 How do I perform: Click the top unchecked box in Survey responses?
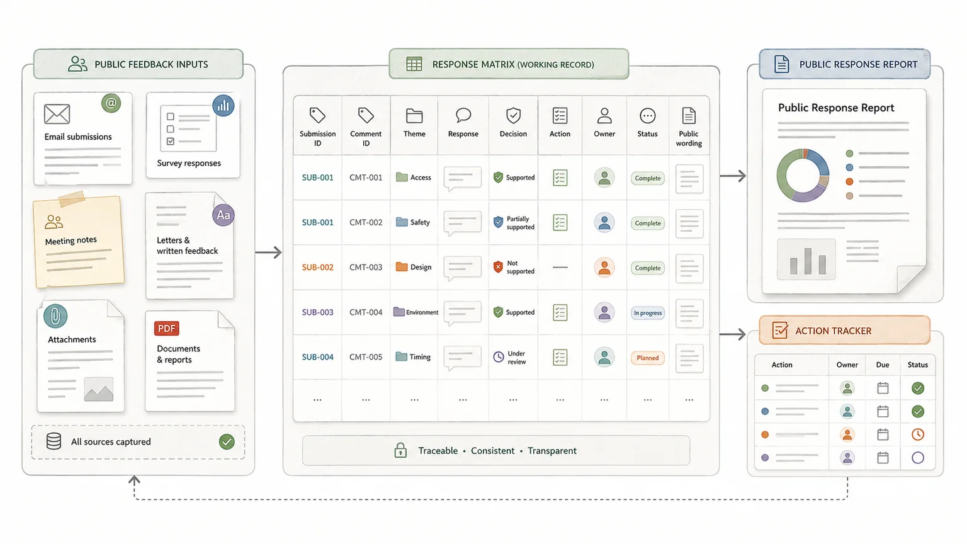pos(171,116)
